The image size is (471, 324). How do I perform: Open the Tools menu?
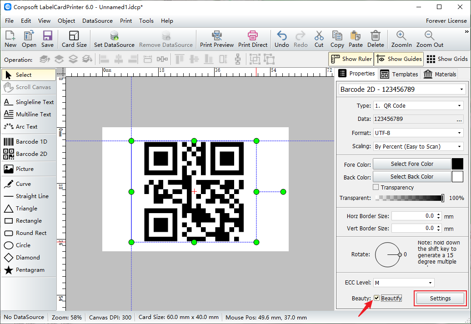(x=146, y=21)
